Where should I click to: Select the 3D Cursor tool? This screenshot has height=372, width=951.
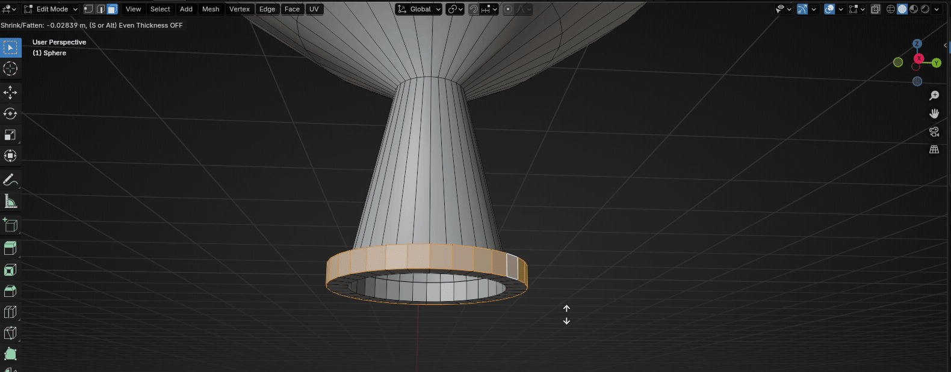pyautogui.click(x=10, y=69)
